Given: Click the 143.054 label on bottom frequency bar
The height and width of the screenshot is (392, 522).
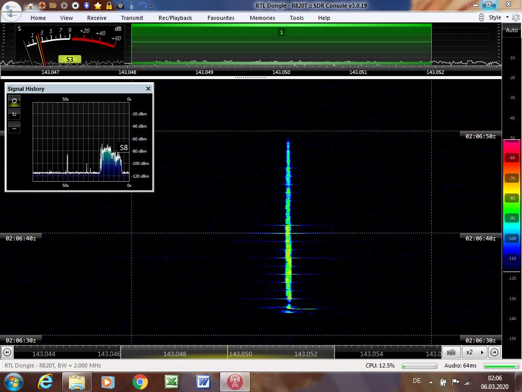Looking at the screenshot, I should tap(372, 354).
